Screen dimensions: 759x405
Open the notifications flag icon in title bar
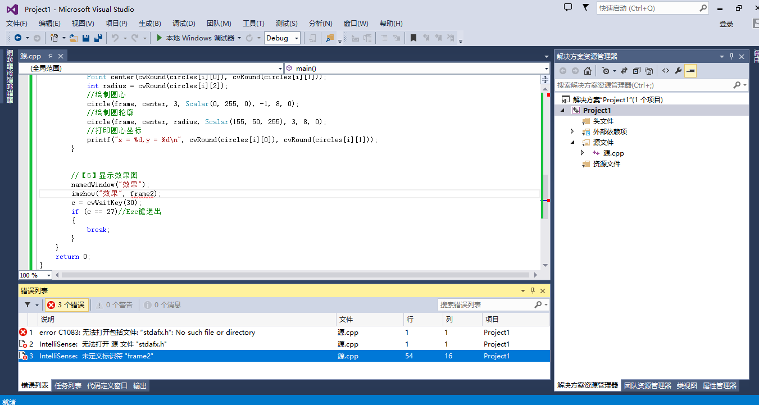click(585, 8)
